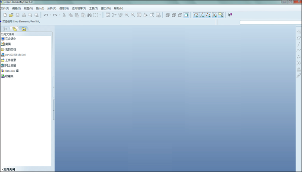Click the Copy icon
The image size is (302, 172).
click(71, 15)
